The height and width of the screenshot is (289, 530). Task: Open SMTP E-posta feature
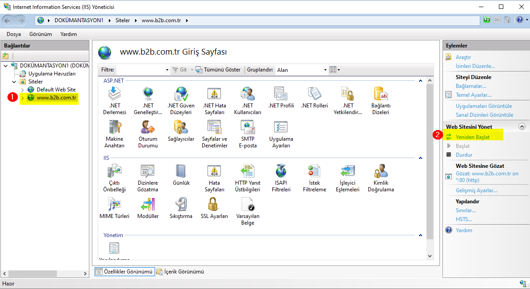click(x=247, y=134)
